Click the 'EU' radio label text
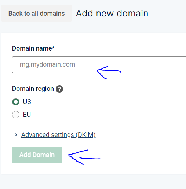Screen dimensions: 186x189 tap(27, 115)
